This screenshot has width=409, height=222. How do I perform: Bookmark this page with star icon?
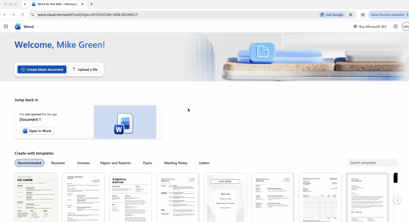pyautogui.click(x=351, y=15)
